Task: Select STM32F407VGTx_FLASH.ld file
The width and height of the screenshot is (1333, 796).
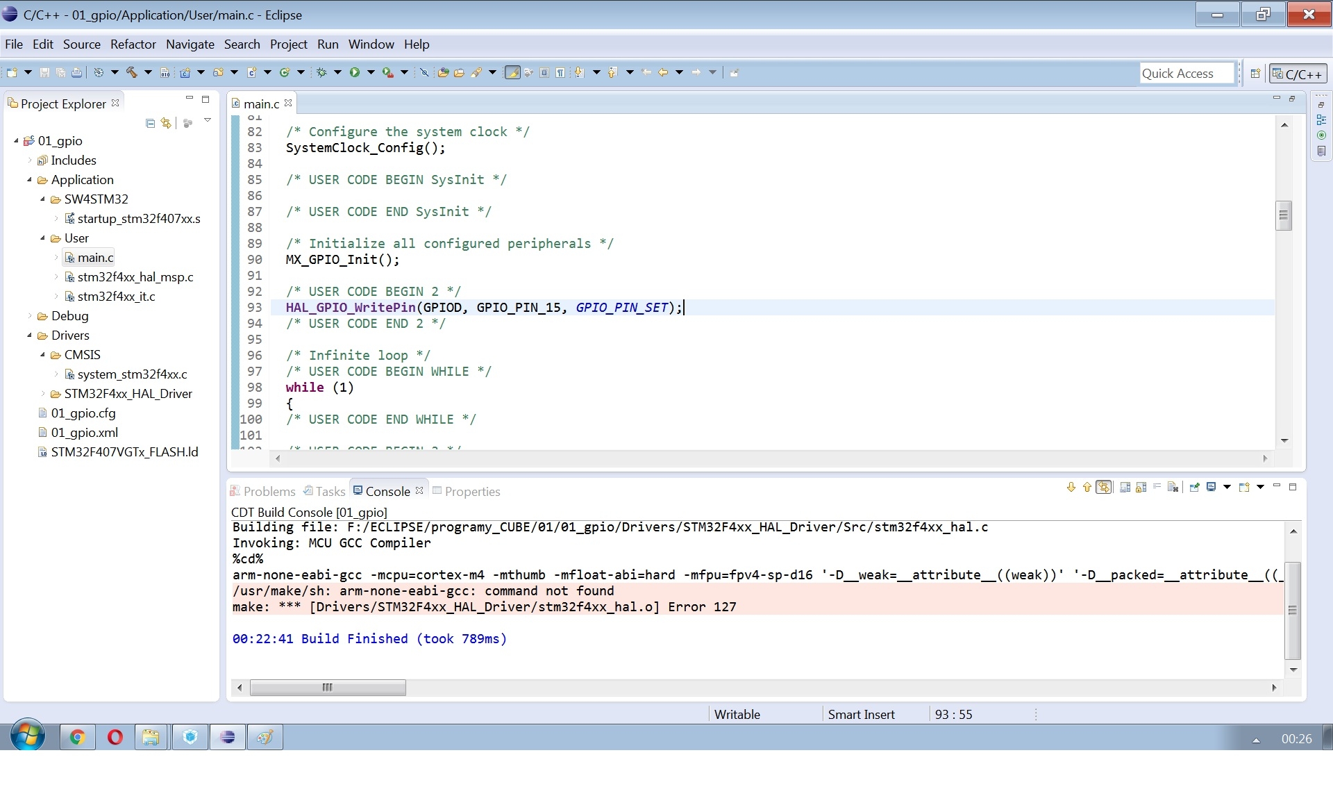Action: [118, 452]
